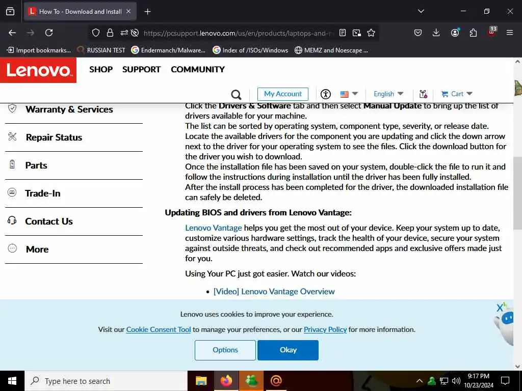The height and width of the screenshot is (391, 522).
Task: Expand the Cart dropdown
Action: [x=456, y=94]
